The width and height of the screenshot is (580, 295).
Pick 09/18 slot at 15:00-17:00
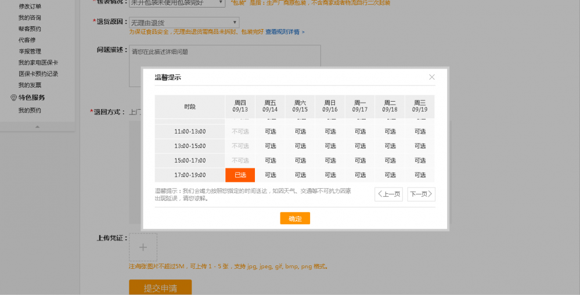coord(390,160)
